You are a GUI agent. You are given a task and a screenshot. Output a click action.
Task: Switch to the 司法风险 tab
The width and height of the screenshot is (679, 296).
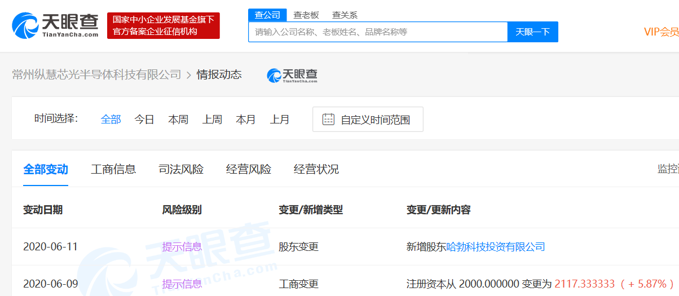[181, 169]
